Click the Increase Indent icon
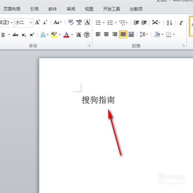 [144, 23]
